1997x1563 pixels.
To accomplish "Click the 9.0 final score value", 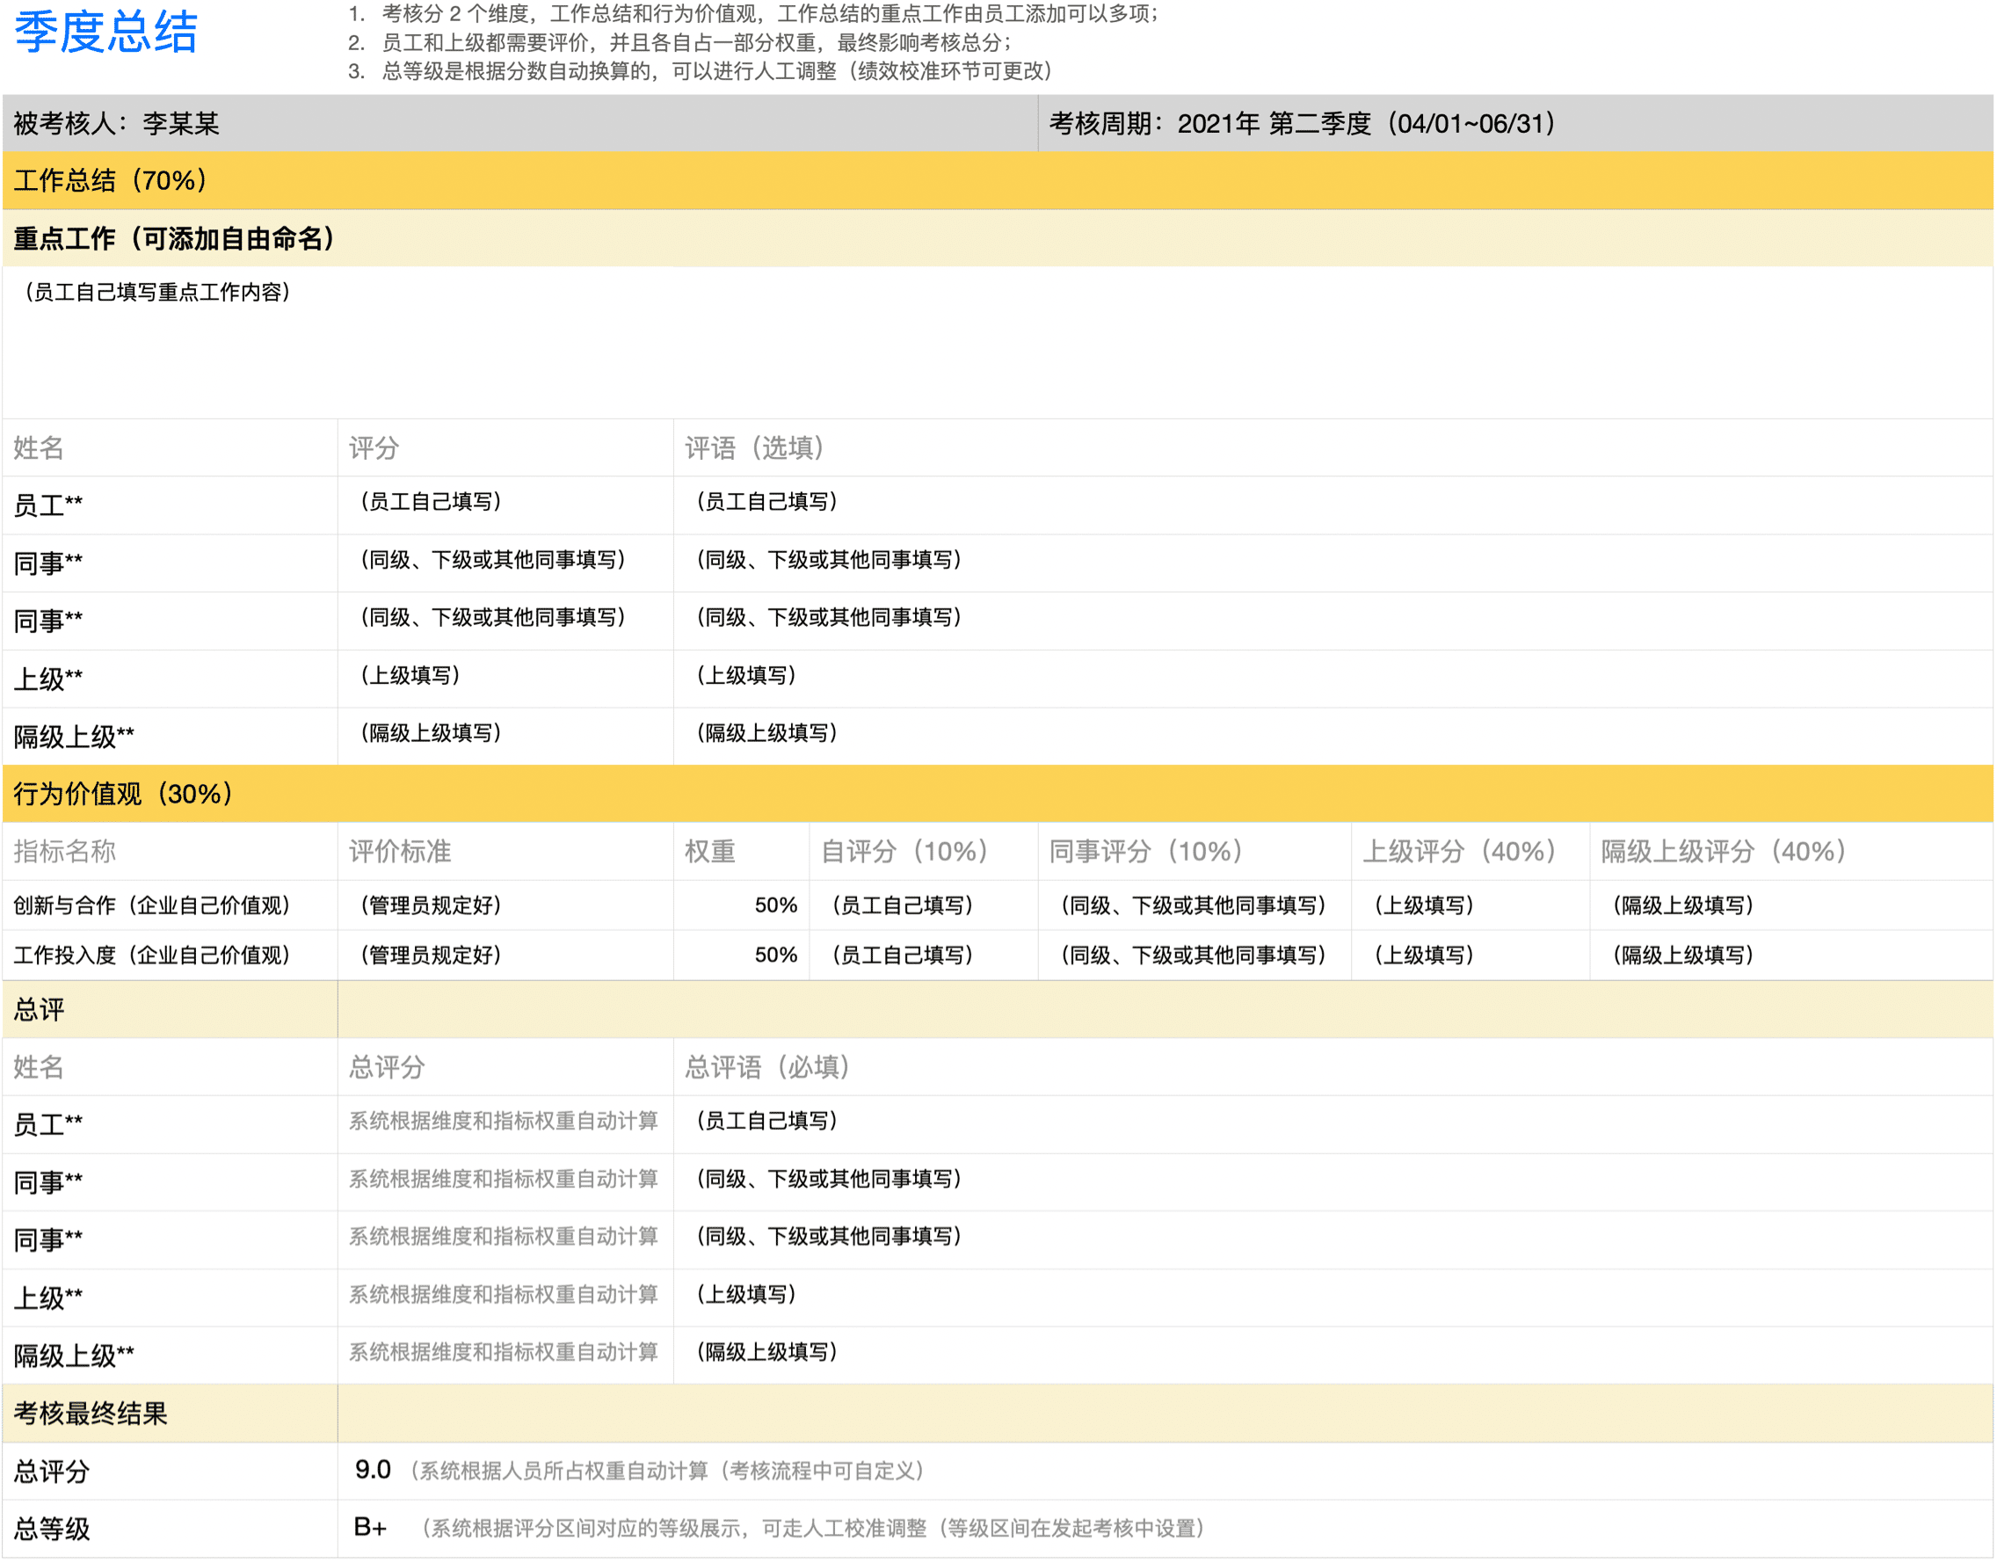I will (373, 1470).
